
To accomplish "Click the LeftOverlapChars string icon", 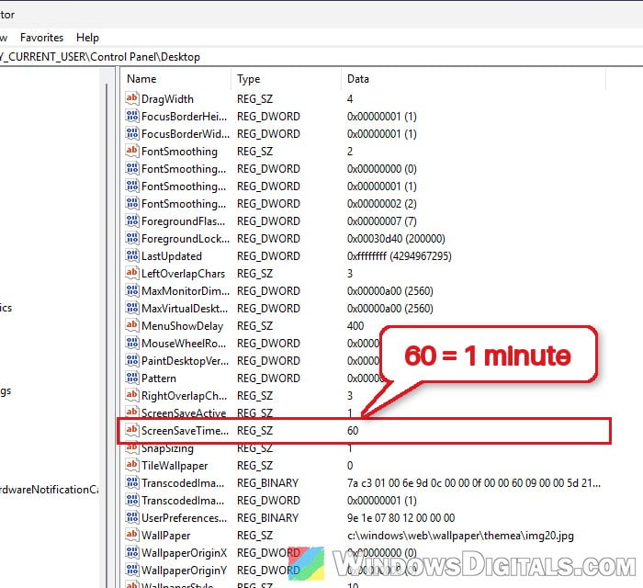I will [131, 273].
